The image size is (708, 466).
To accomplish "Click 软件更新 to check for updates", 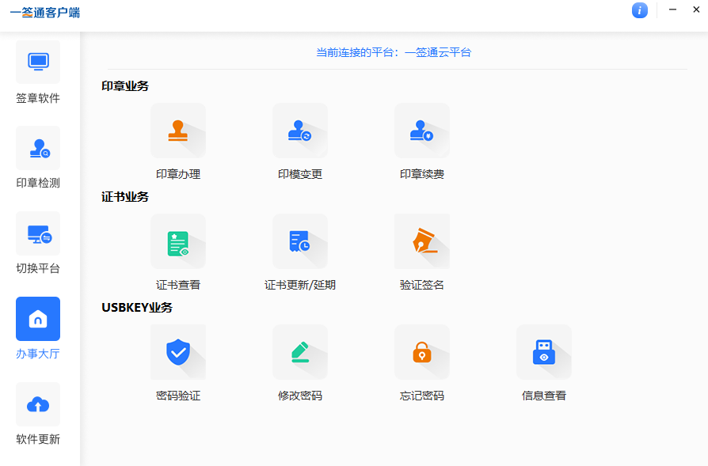I will [37, 403].
